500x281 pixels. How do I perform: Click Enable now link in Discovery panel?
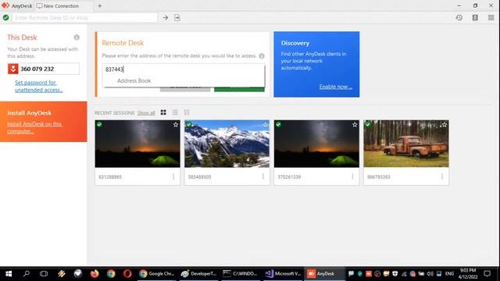click(336, 87)
